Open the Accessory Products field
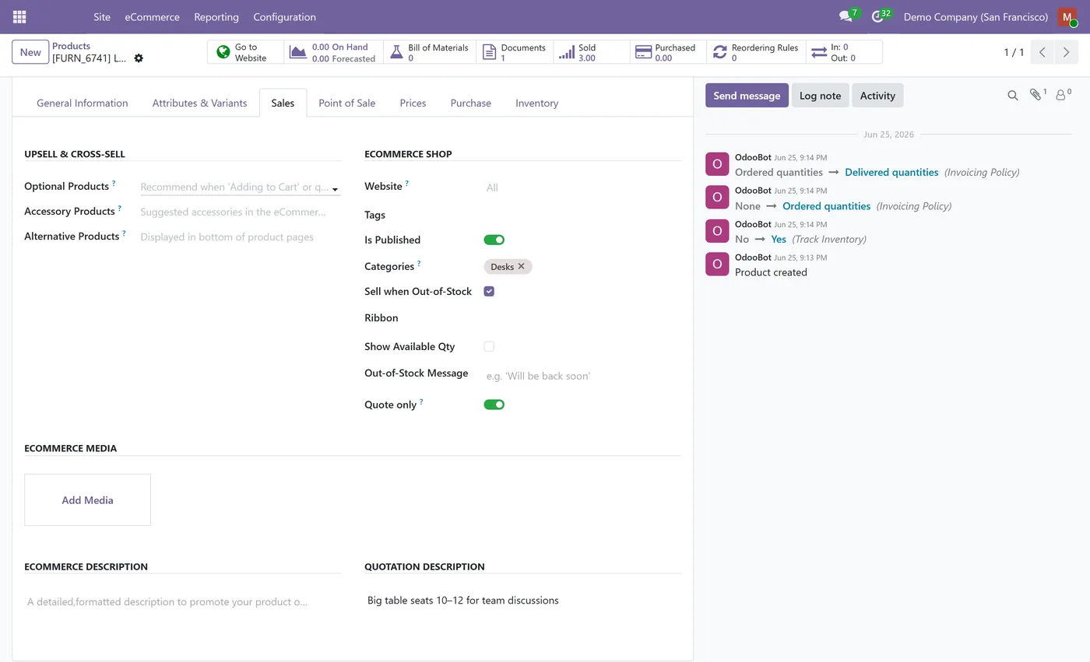Viewport: 1090px width, 662px height. pos(240,212)
